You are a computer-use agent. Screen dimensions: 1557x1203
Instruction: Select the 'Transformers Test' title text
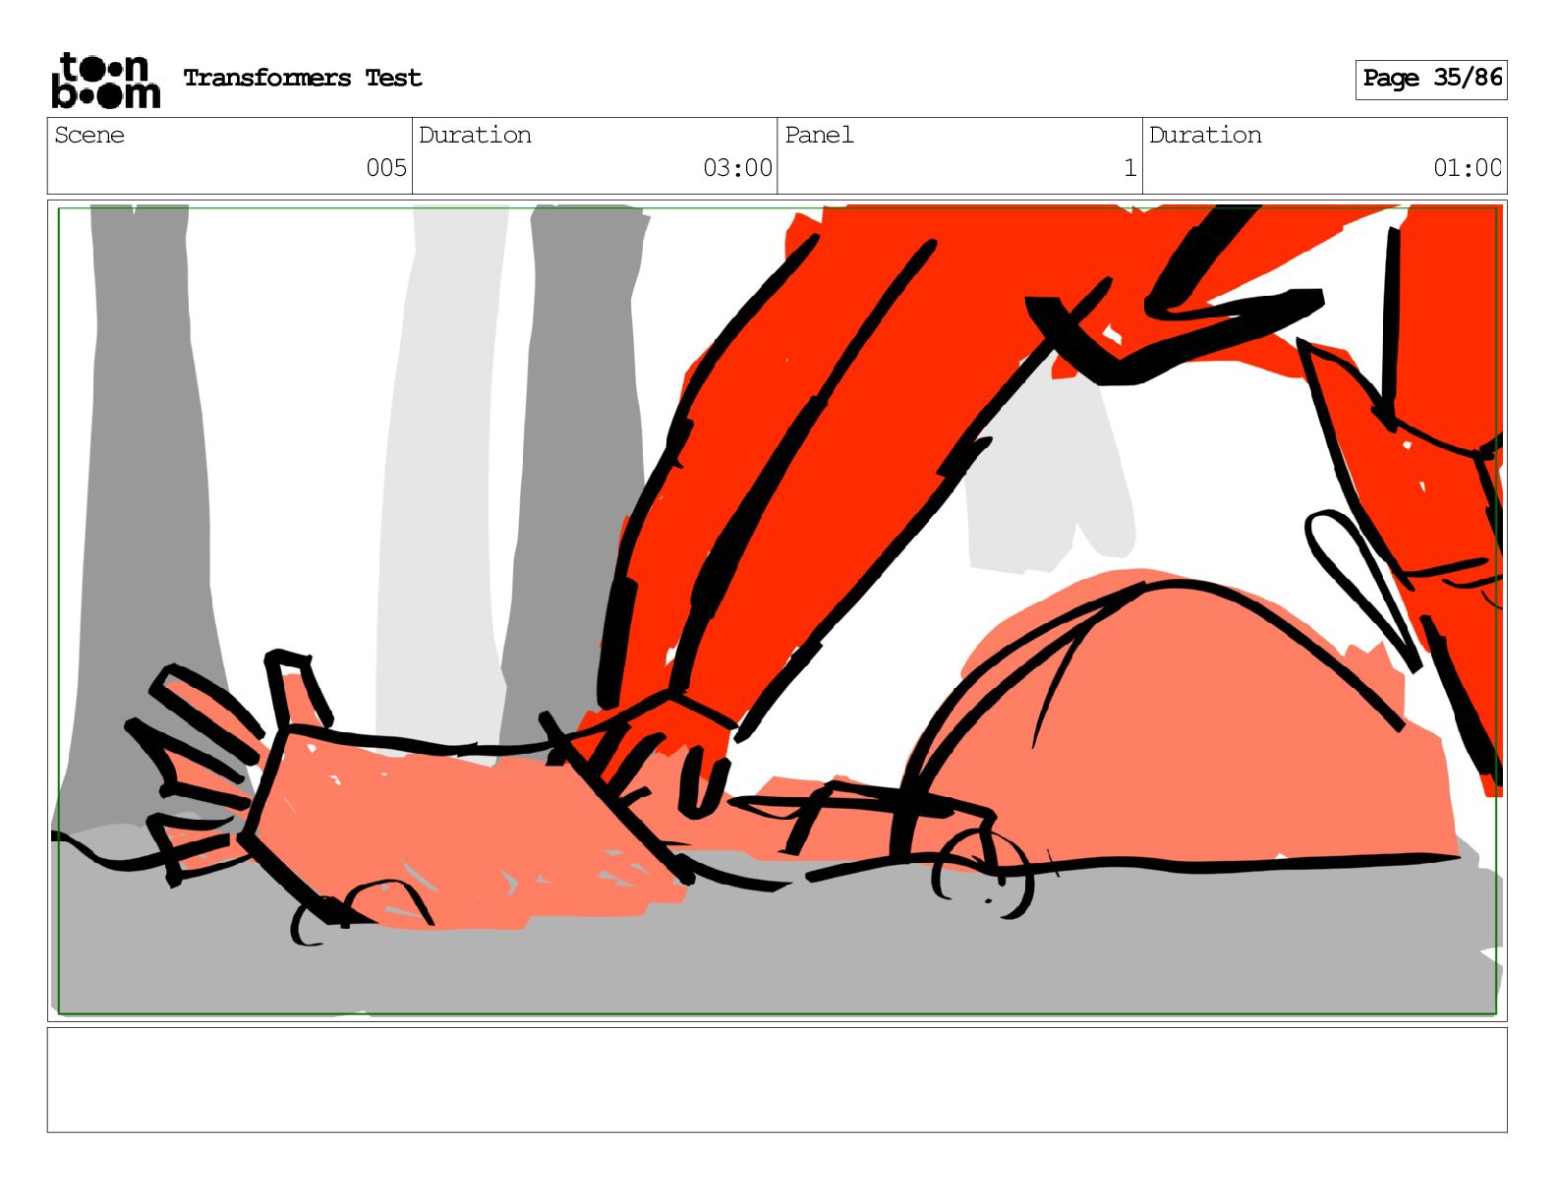click(x=303, y=78)
